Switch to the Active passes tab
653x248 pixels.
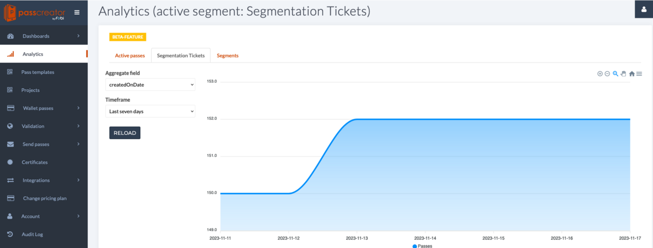coord(130,55)
